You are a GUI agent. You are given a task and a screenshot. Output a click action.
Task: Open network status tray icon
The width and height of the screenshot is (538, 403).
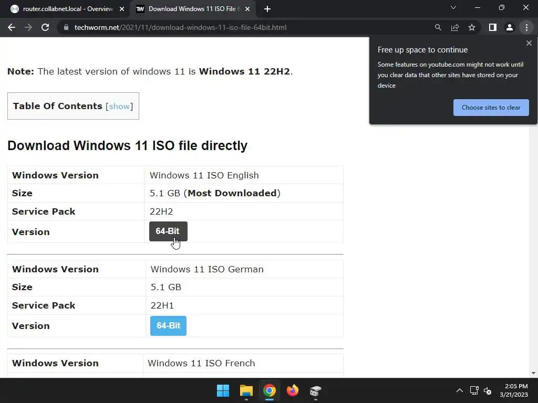(x=474, y=390)
